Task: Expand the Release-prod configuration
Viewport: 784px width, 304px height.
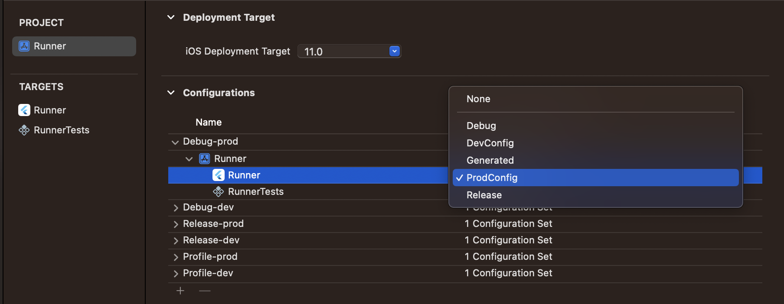Action: point(176,224)
